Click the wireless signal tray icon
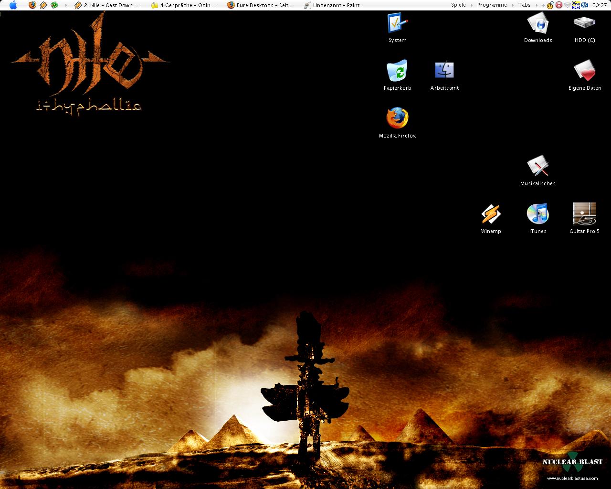This screenshot has height=489, width=611. [567, 5]
